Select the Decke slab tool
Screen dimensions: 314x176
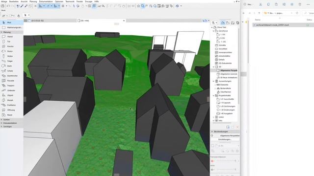pyautogui.click(x=12, y=51)
